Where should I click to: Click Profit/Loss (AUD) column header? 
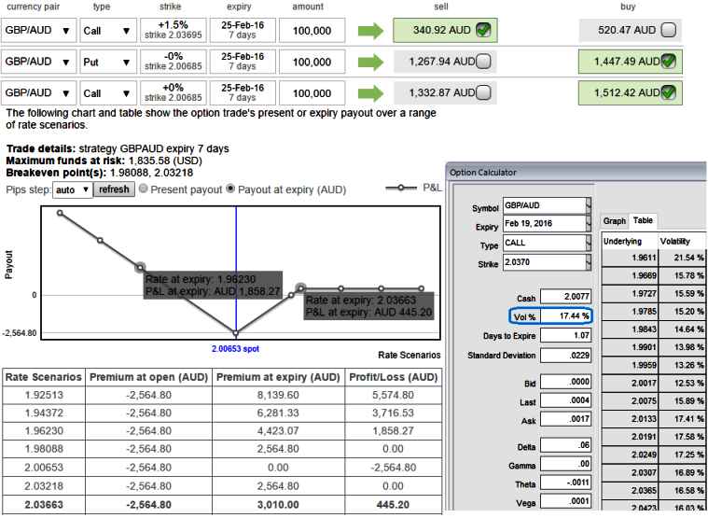(x=394, y=377)
